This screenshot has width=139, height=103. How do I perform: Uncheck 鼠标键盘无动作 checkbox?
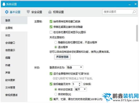(x=51, y=84)
